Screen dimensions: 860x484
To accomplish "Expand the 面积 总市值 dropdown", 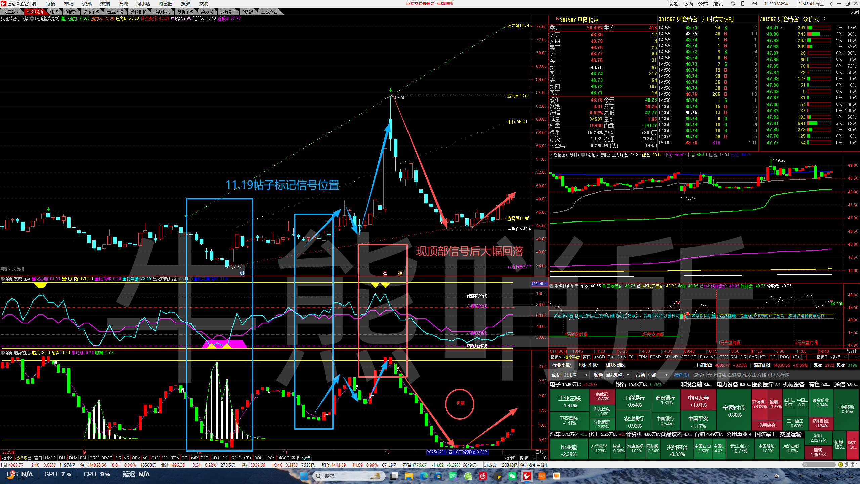I will (586, 375).
